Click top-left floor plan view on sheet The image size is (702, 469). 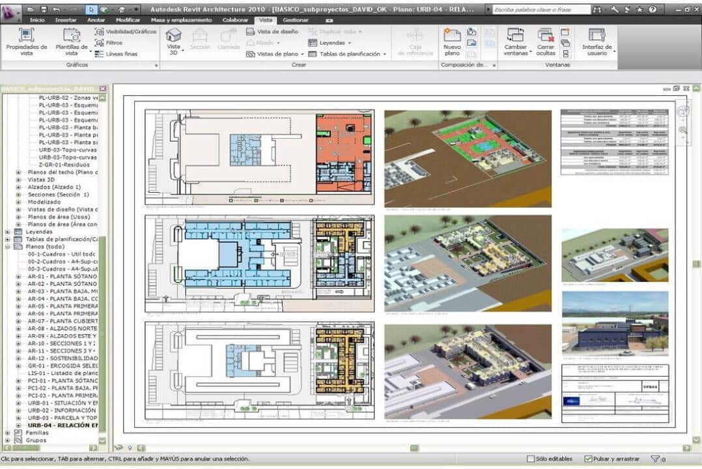pyautogui.click(x=259, y=157)
